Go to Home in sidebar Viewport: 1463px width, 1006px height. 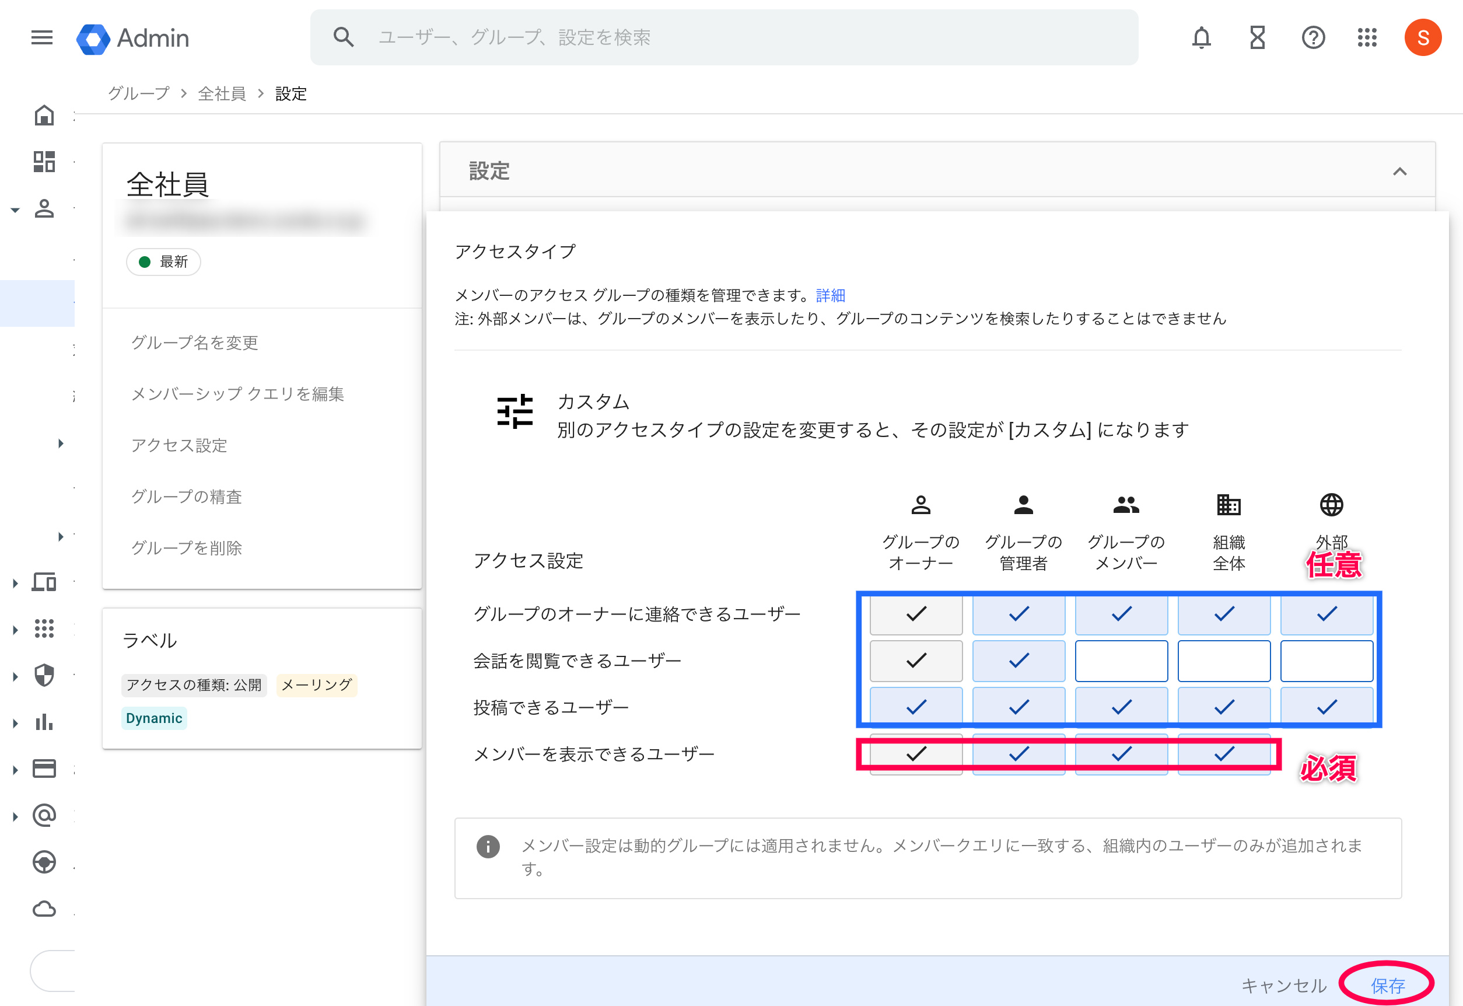pyautogui.click(x=44, y=116)
